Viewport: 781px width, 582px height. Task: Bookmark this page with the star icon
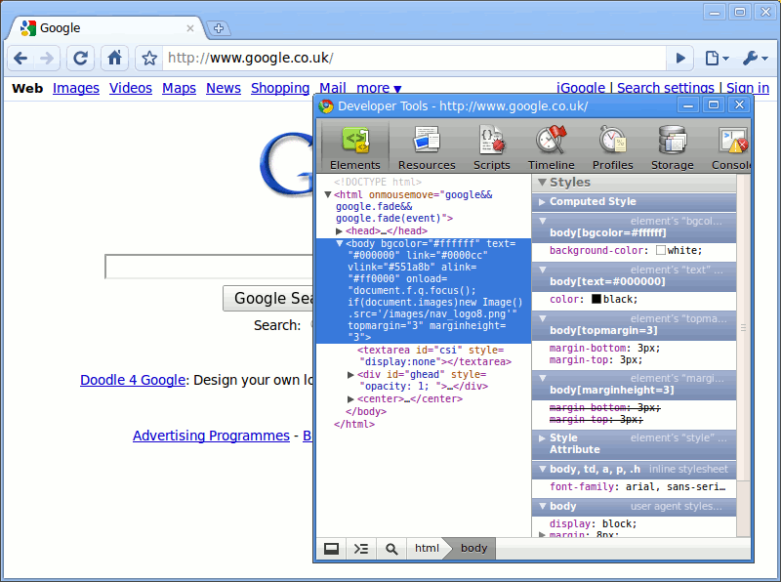click(x=149, y=58)
